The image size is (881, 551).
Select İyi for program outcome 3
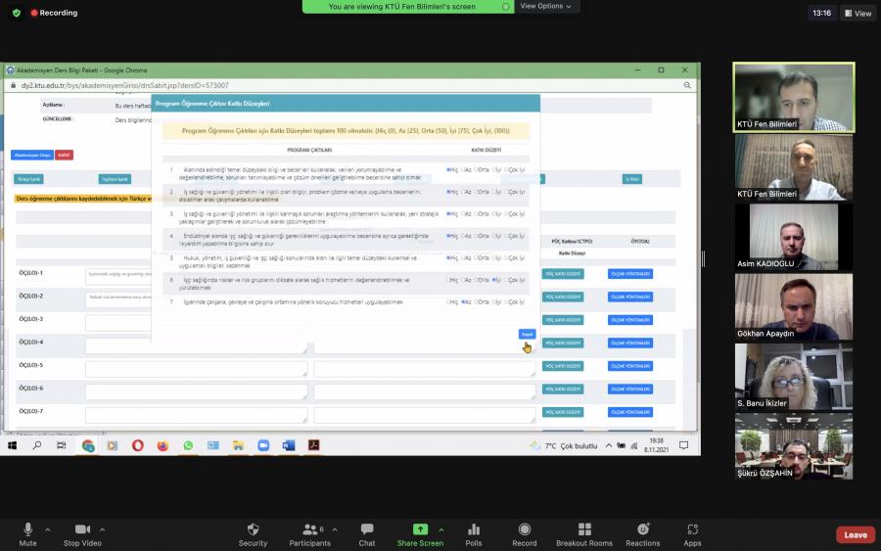pos(493,214)
